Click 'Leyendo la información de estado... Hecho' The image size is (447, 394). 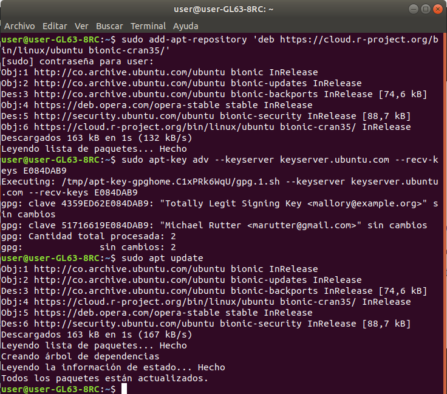(x=113, y=367)
